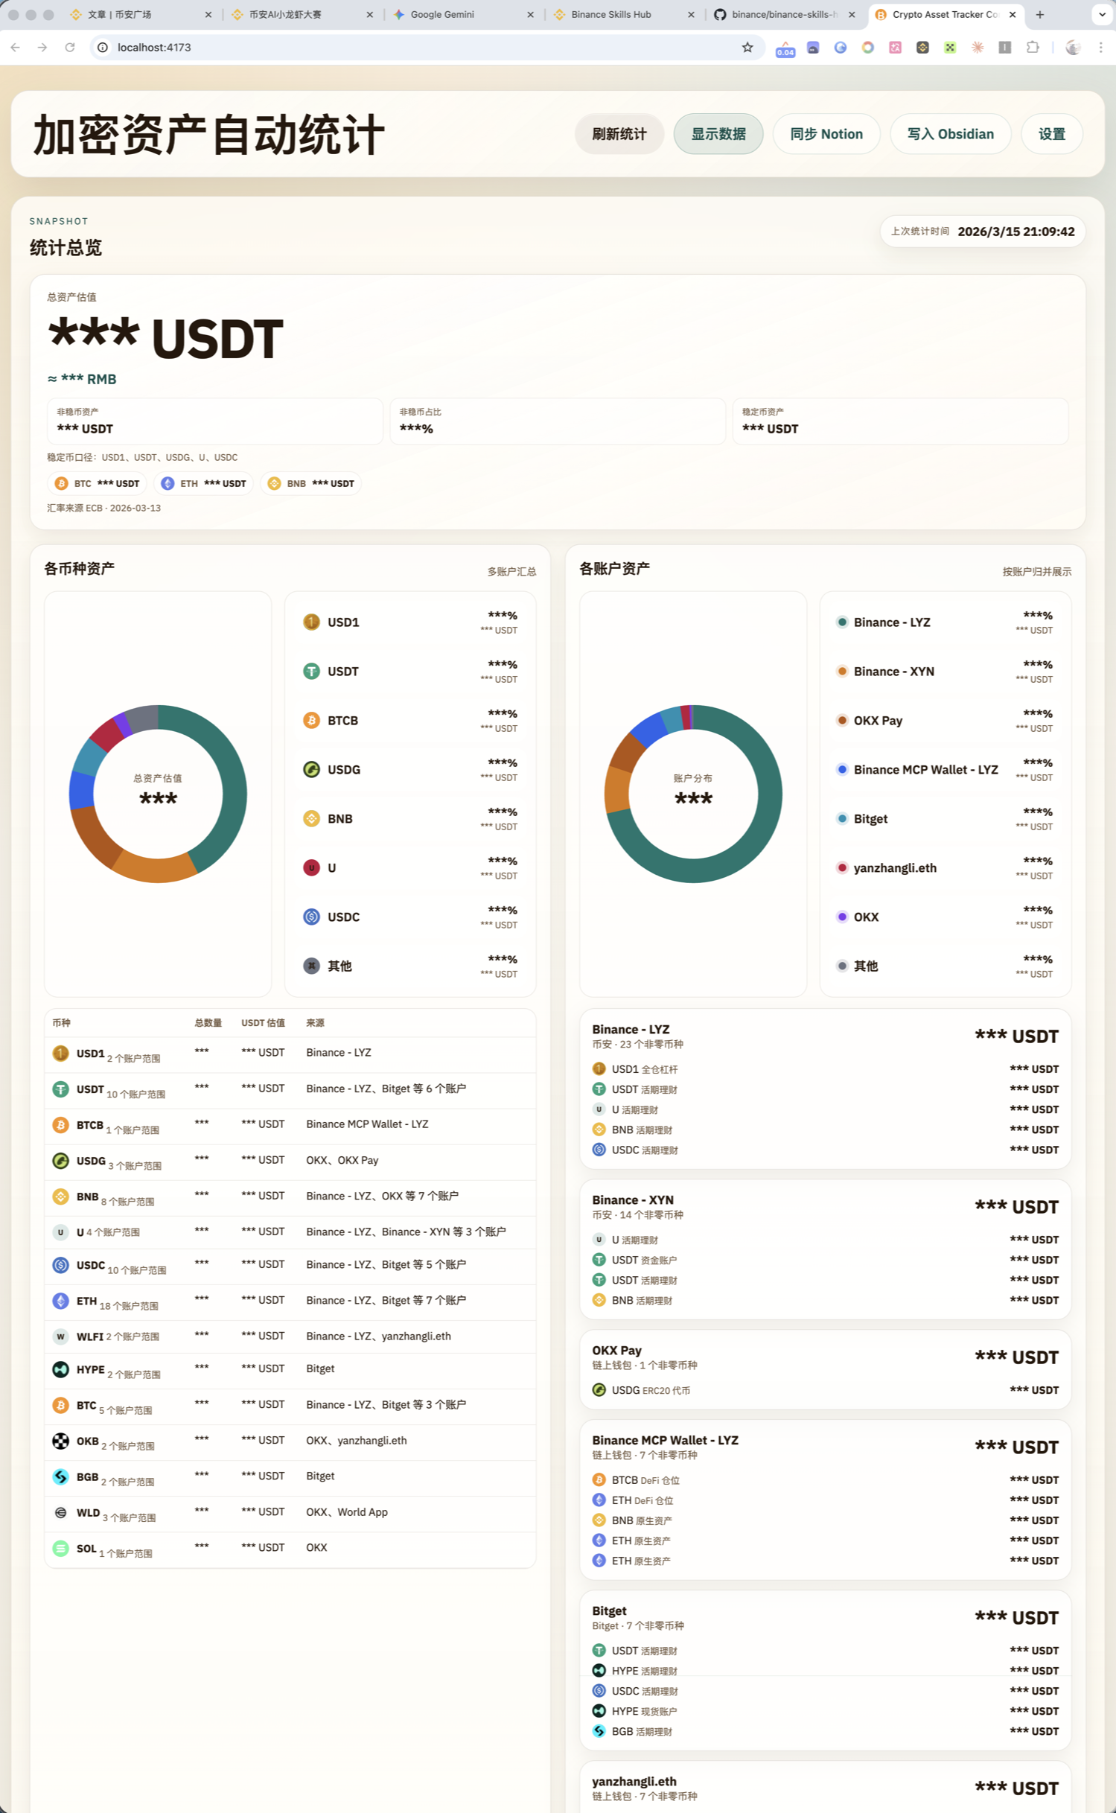Screen dimensions: 1116x1813
Task: Click the BTCB icon in the currency legend list
Action: pos(311,720)
